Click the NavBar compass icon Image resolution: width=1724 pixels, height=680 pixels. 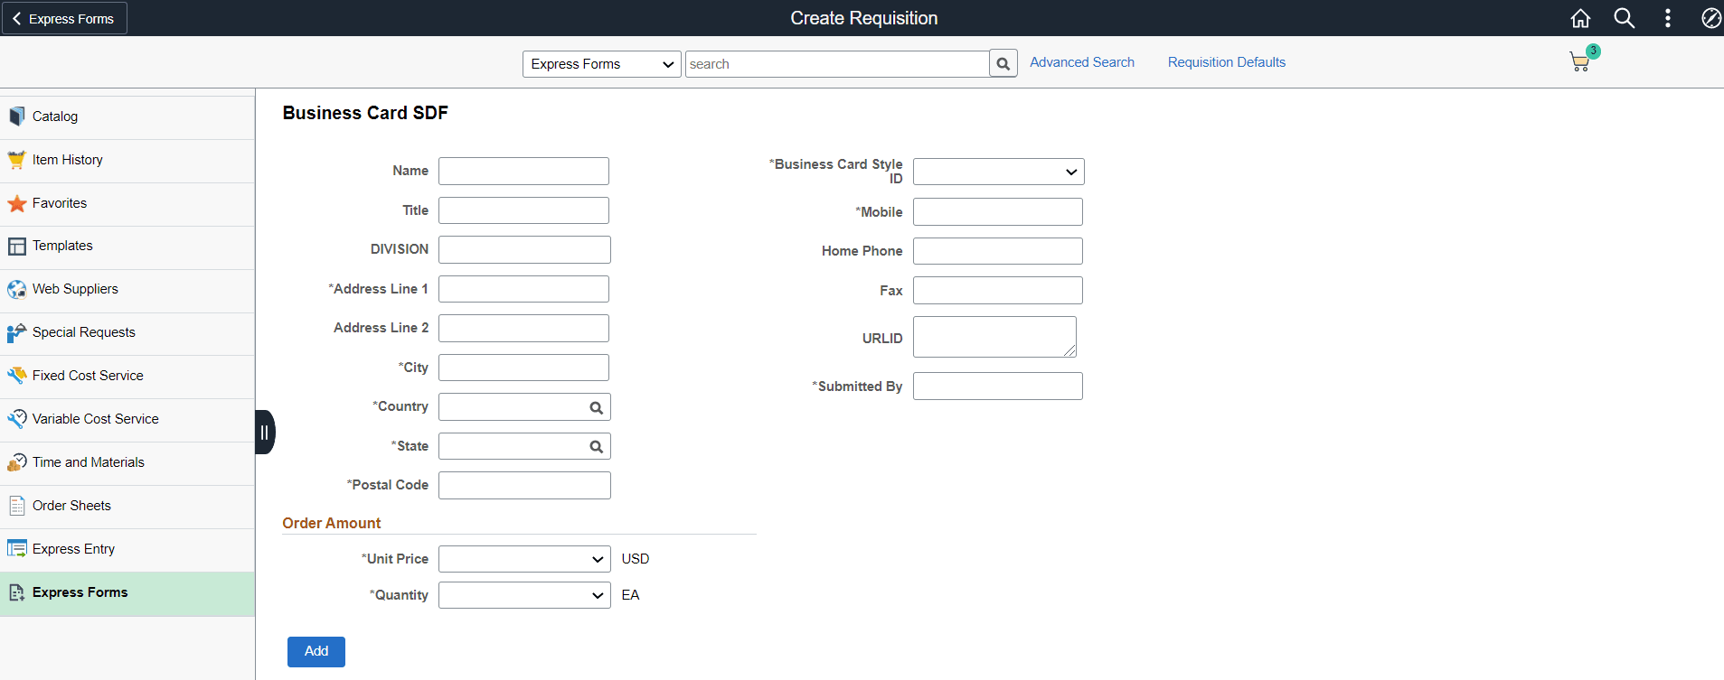coord(1711,18)
